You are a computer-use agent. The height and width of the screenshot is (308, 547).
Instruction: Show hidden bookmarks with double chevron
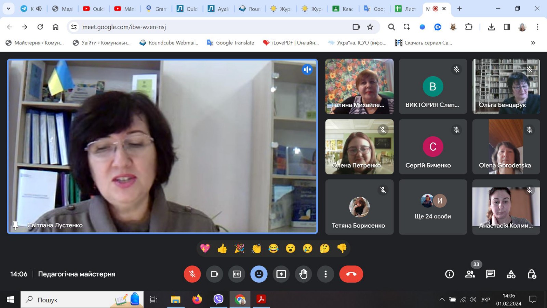[533, 43]
